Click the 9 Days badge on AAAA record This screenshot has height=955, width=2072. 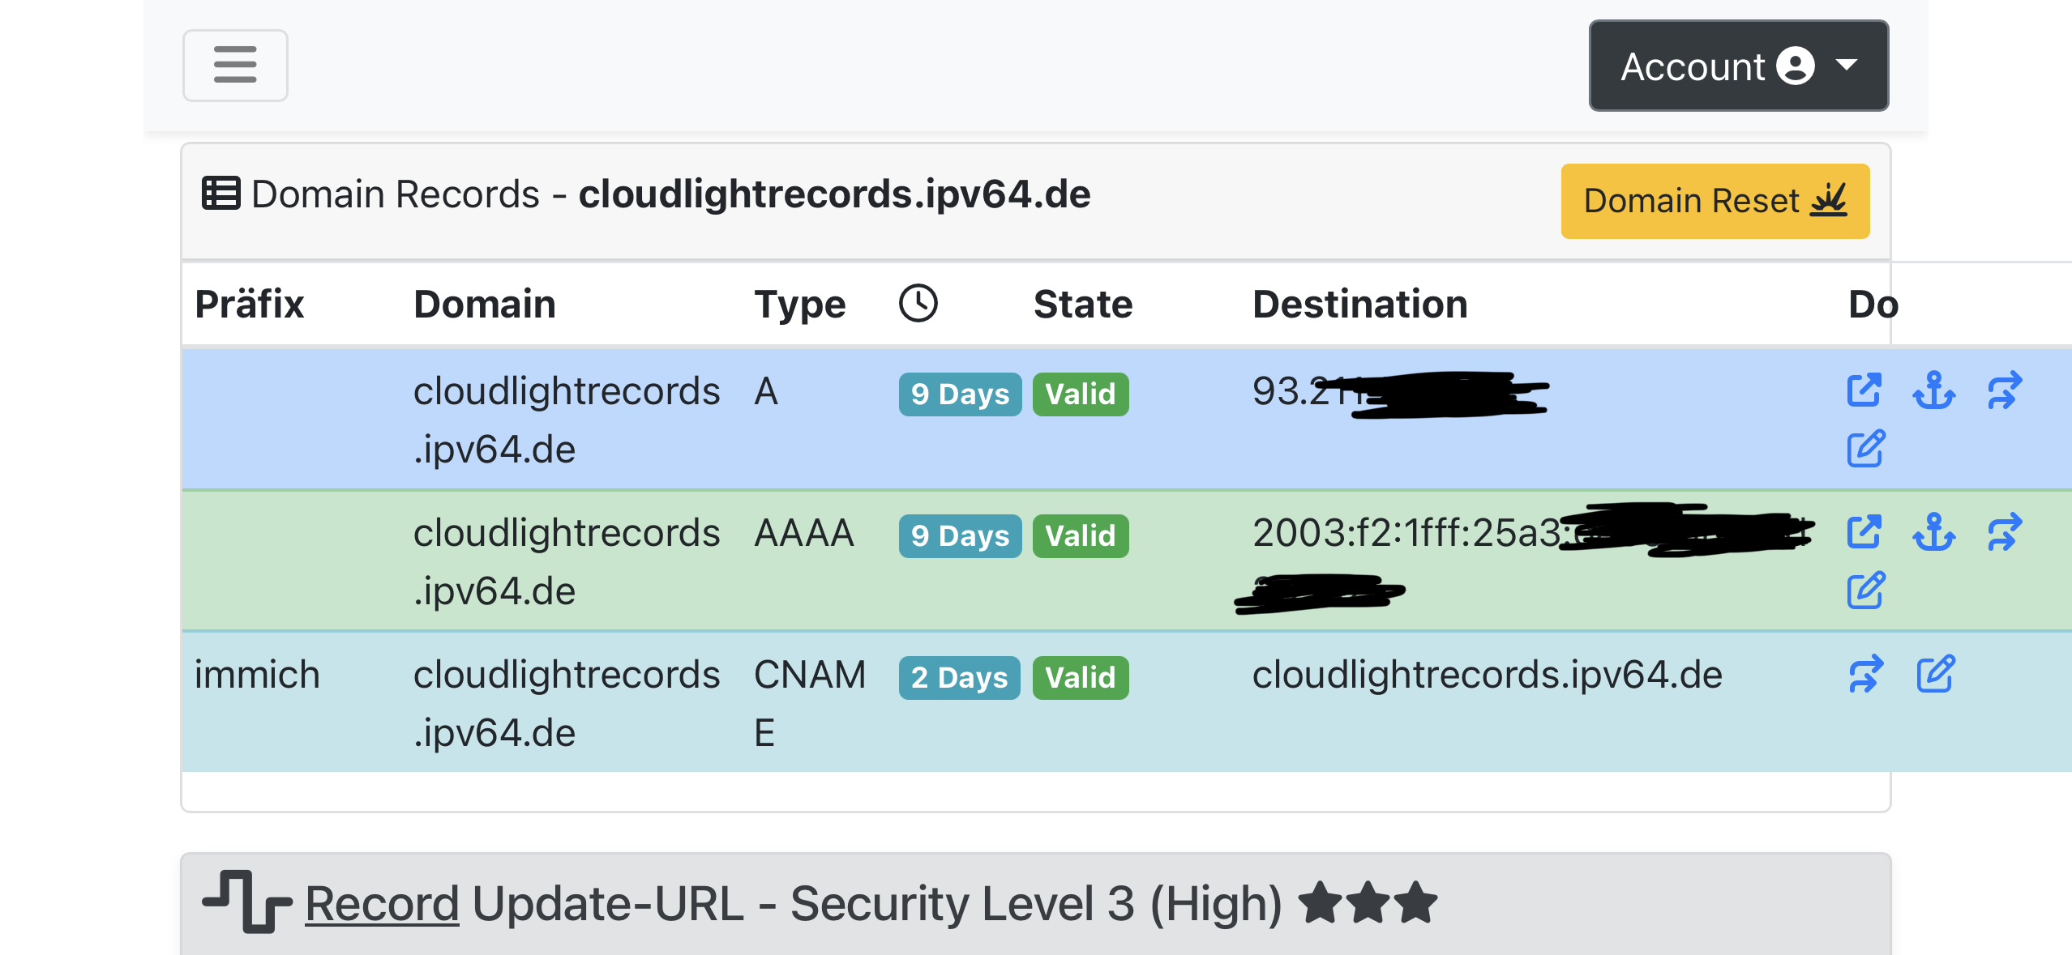(x=959, y=535)
